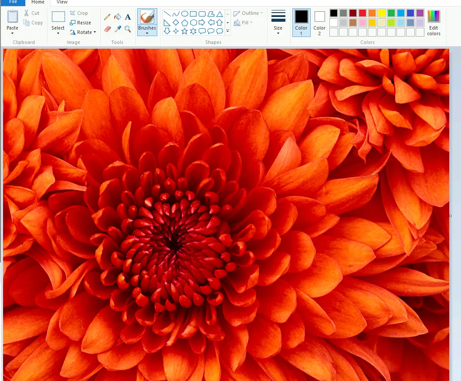Switch to the View tab
Viewport: 461px width, 381px height.
(62, 2)
